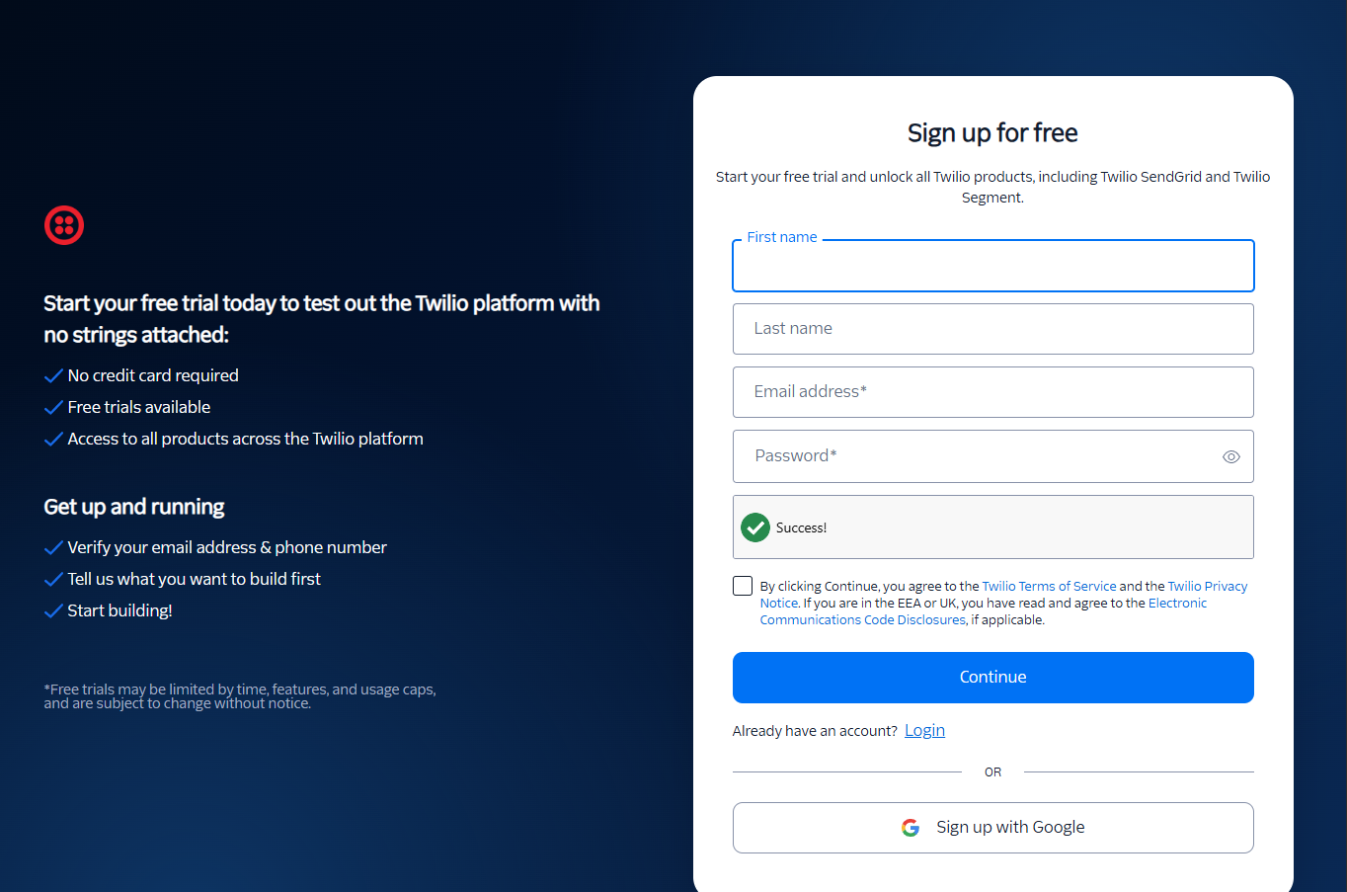The width and height of the screenshot is (1347, 892).
Task: Click checkmark beside Tell us what you want
Action: pyautogui.click(x=53, y=580)
